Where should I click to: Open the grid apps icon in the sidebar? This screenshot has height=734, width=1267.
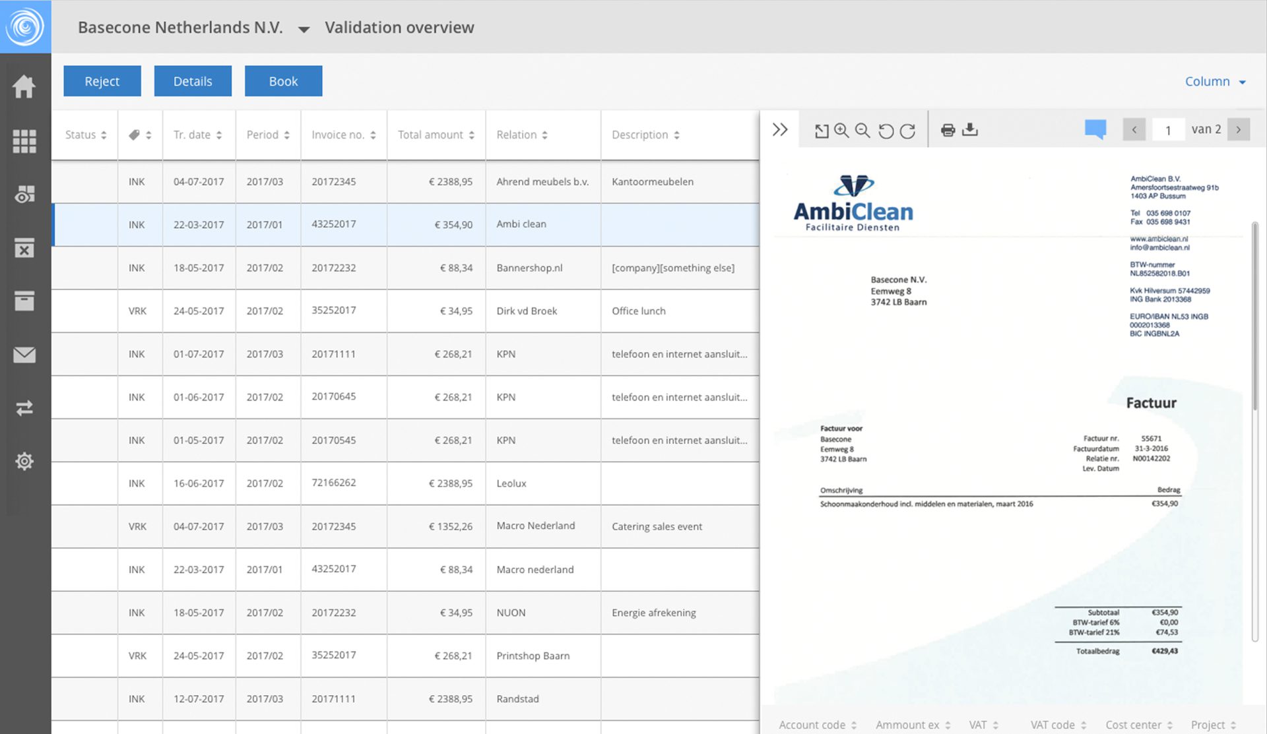(x=24, y=140)
